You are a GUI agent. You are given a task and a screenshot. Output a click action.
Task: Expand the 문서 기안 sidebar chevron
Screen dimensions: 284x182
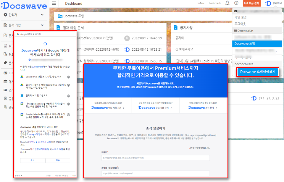point(42,25)
